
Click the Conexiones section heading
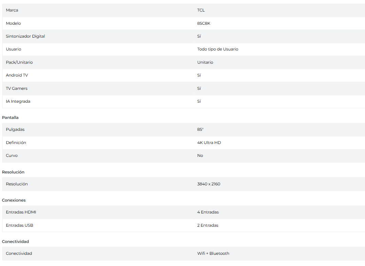click(14, 200)
